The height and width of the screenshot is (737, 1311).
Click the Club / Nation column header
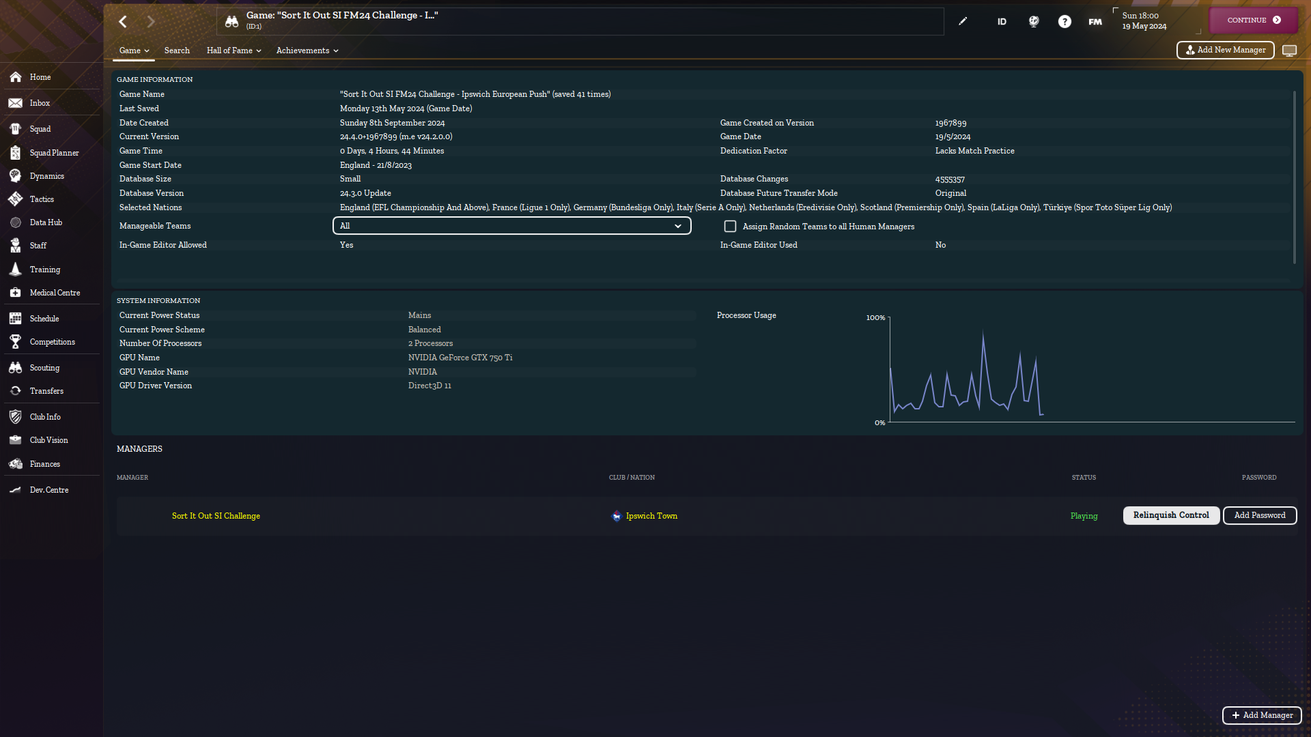pyautogui.click(x=632, y=478)
